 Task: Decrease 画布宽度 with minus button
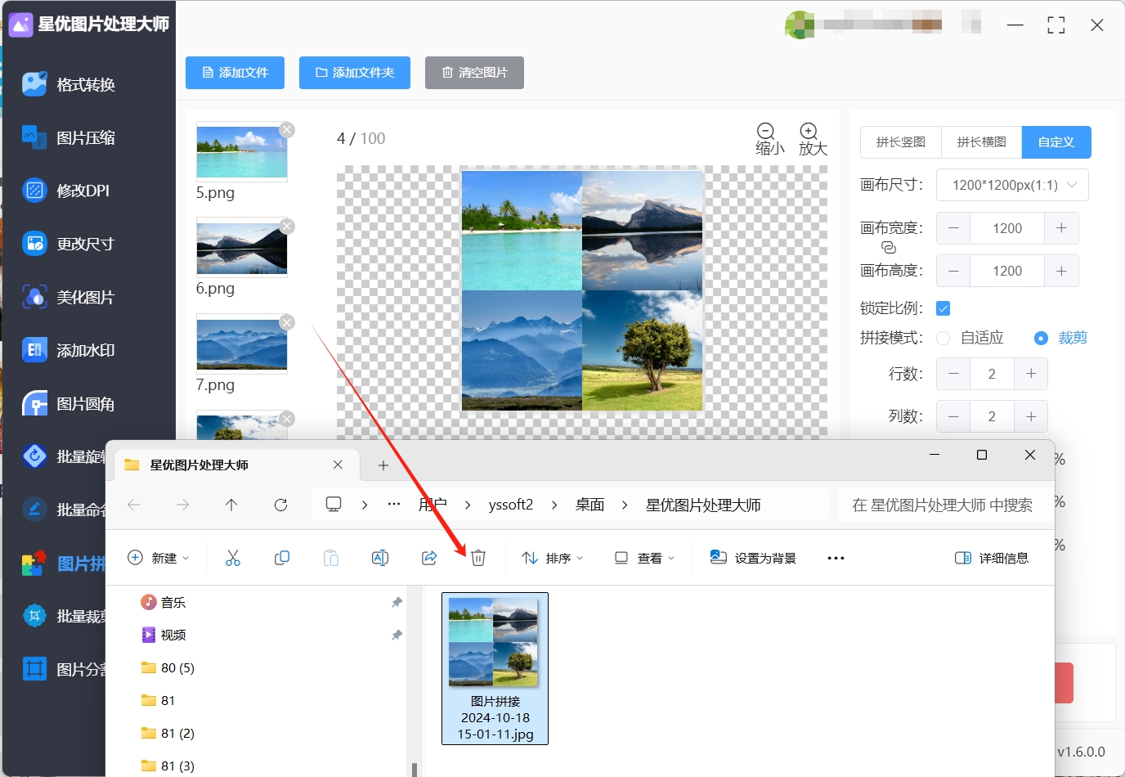pos(953,228)
